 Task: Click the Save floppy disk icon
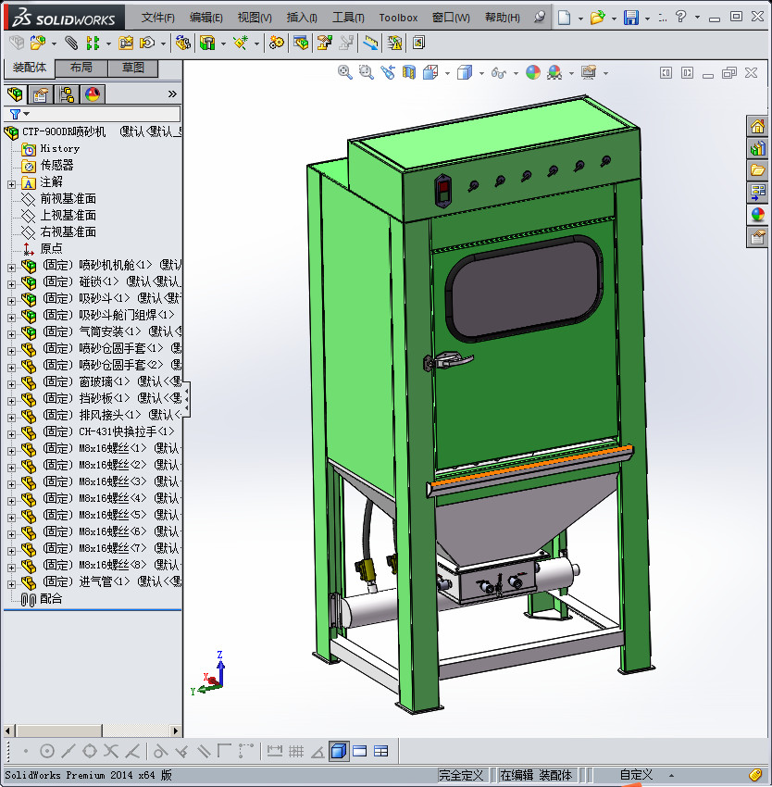pos(630,18)
